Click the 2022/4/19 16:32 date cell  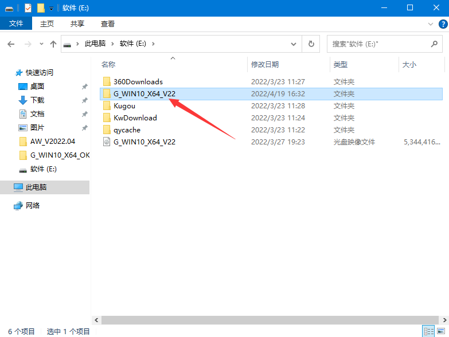(278, 94)
